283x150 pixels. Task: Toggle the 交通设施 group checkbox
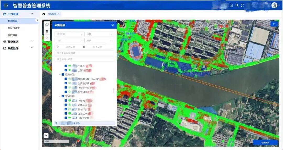click(63, 96)
